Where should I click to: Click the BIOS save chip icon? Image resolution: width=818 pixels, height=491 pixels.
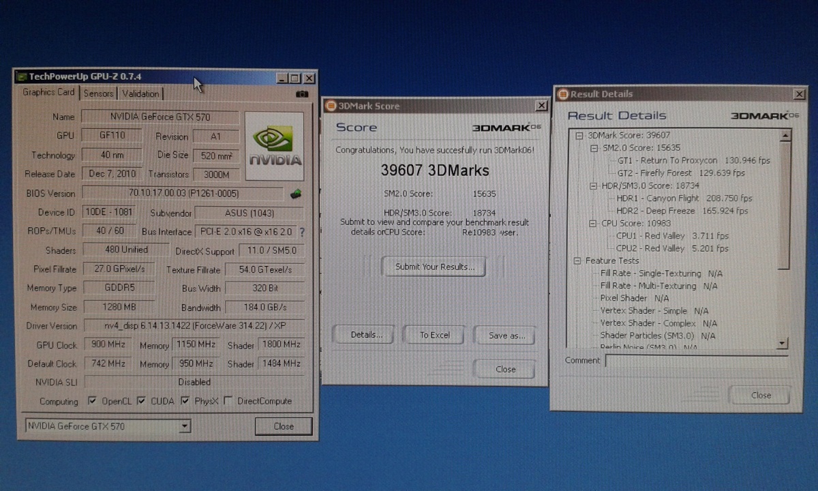[x=296, y=194]
